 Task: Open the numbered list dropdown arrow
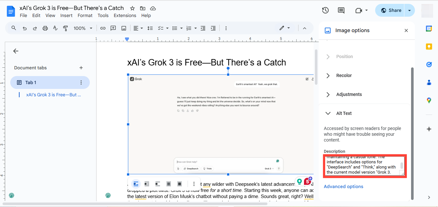pyautogui.click(x=195, y=28)
